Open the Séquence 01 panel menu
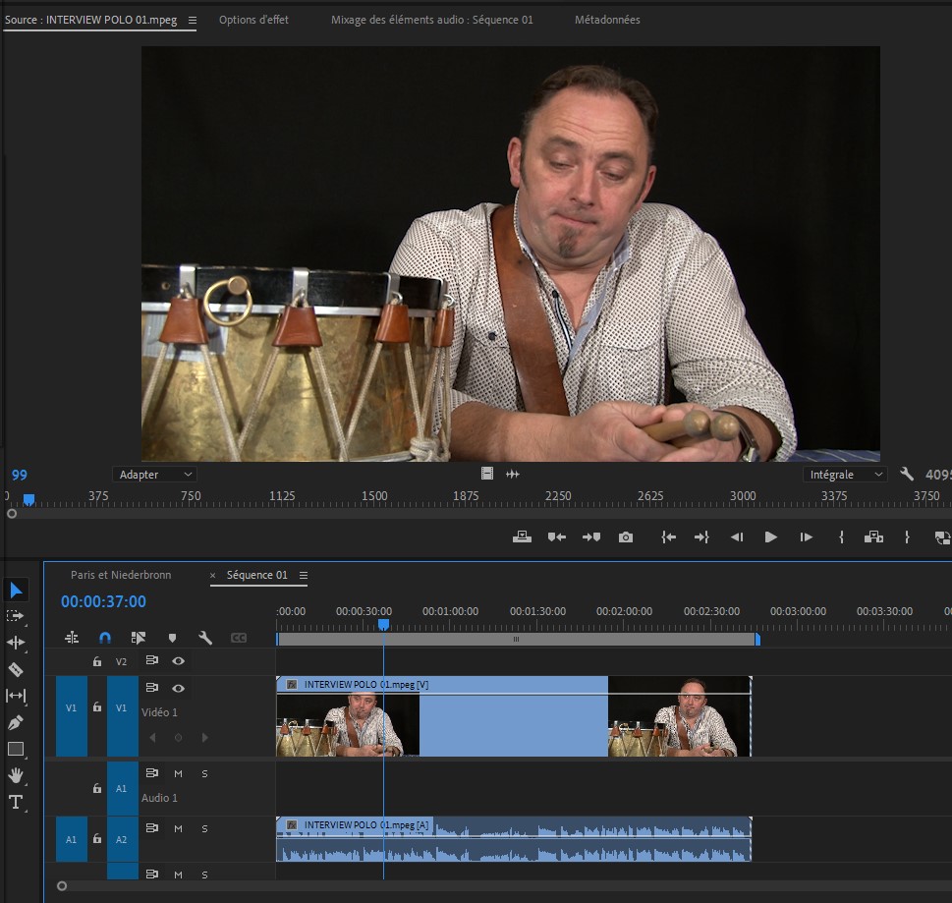 (x=303, y=575)
